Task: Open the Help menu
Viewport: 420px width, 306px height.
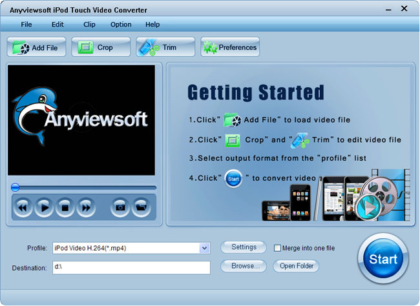Action: [x=152, y=25]
